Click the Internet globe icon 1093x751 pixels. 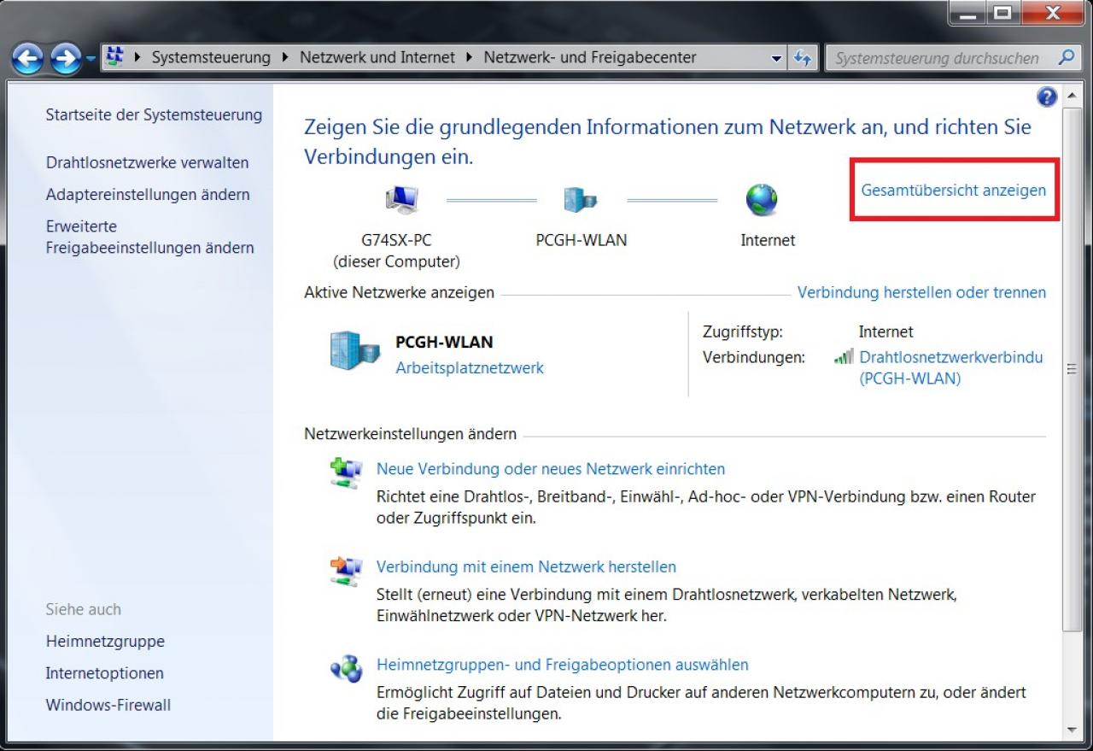pos(761,201)
